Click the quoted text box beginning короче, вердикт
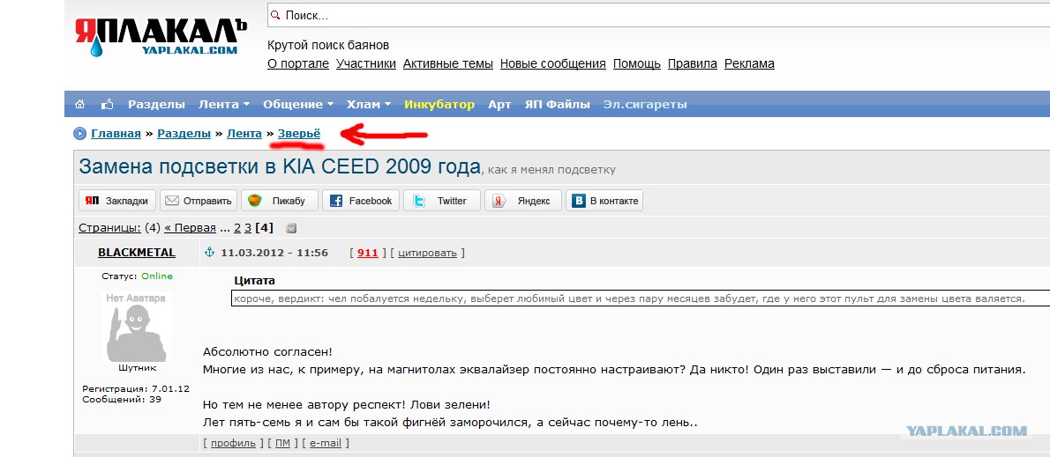 [641, 299]
